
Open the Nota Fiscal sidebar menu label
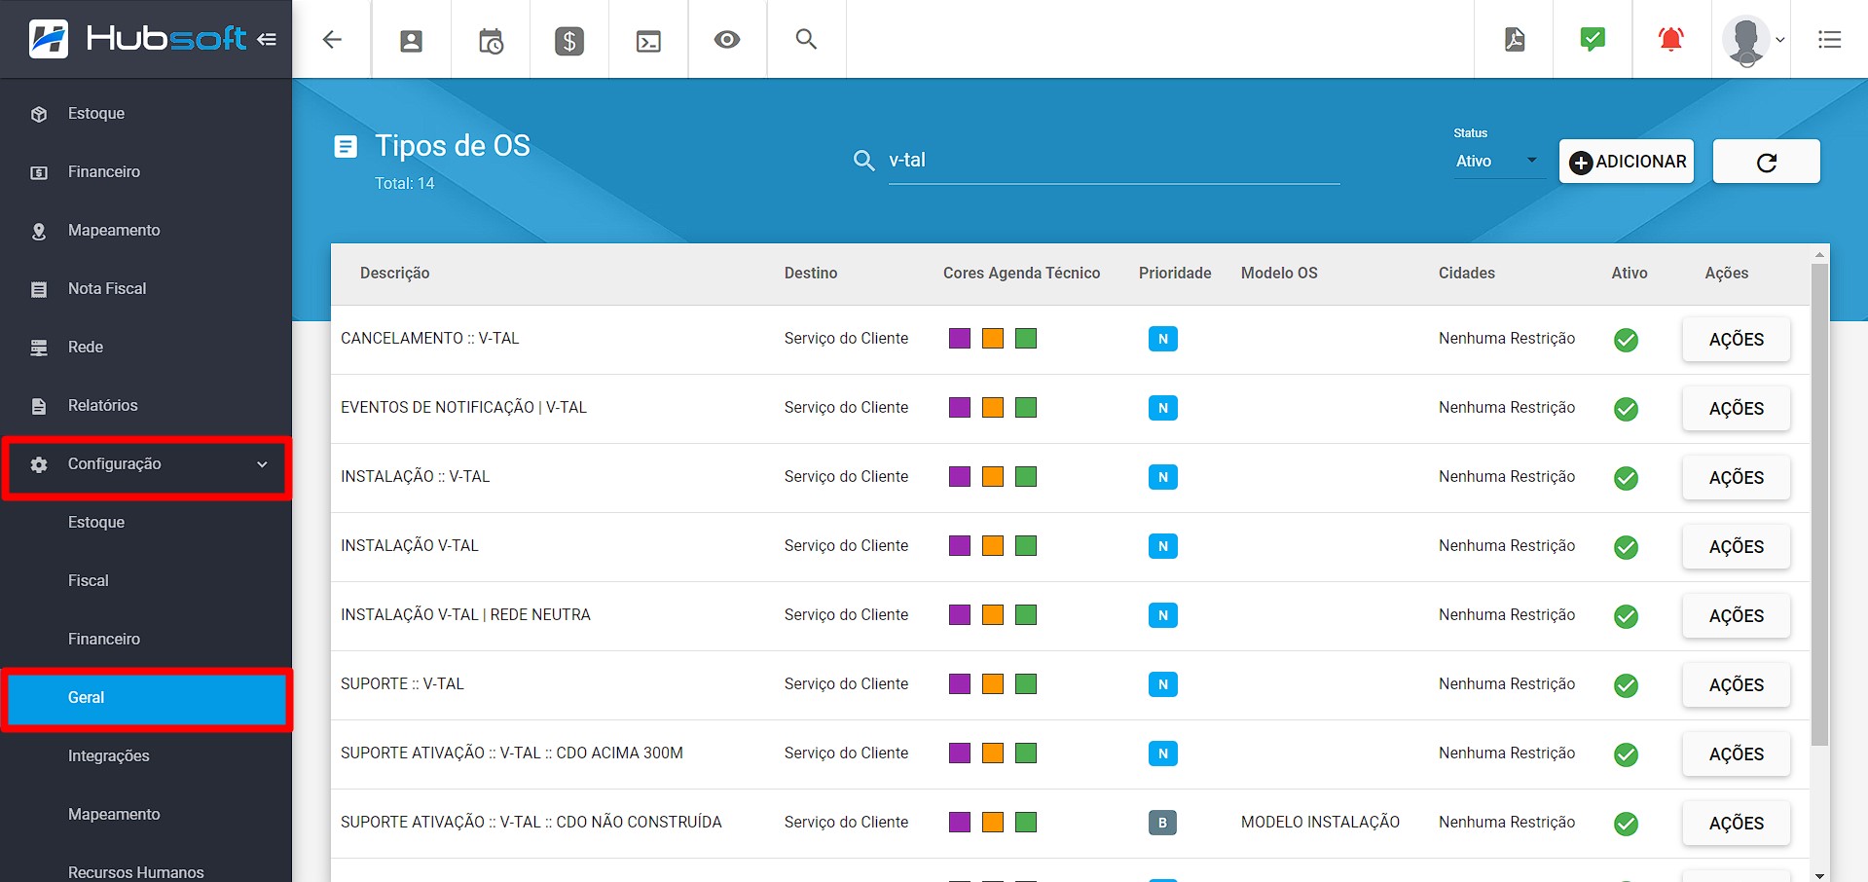[107, 289]
